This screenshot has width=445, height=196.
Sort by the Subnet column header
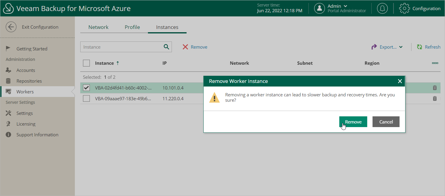[305, 63]
